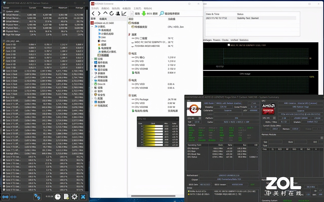Click the AIDA64 back navigation arrow
The width and height of the screenshot is (324, 202).
[x=93, y=14]
